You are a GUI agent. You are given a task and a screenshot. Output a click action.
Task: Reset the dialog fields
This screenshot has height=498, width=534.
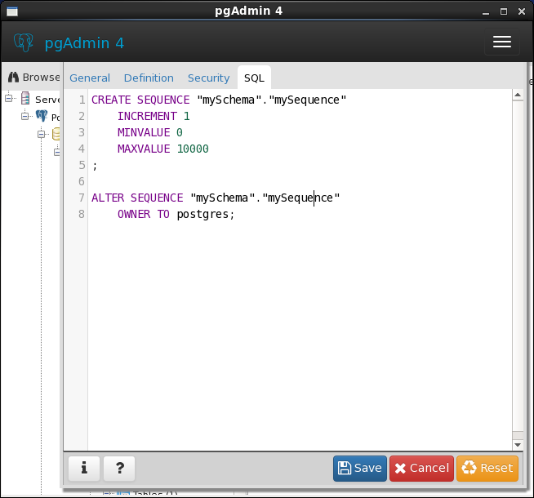coord(487,468)
